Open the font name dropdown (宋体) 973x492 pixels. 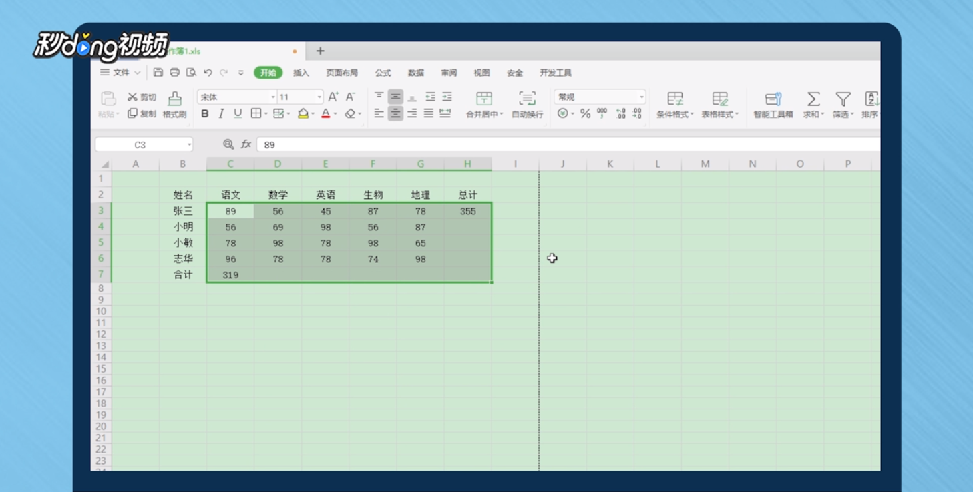(273, 97)
